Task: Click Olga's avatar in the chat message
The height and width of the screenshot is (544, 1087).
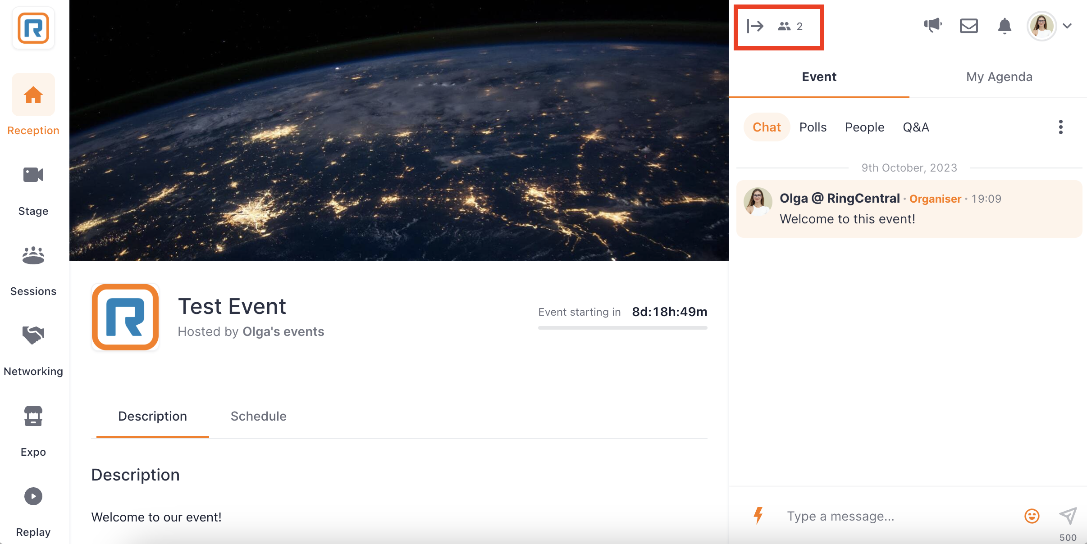Action: pyautogui.click(x=758, y=201)
